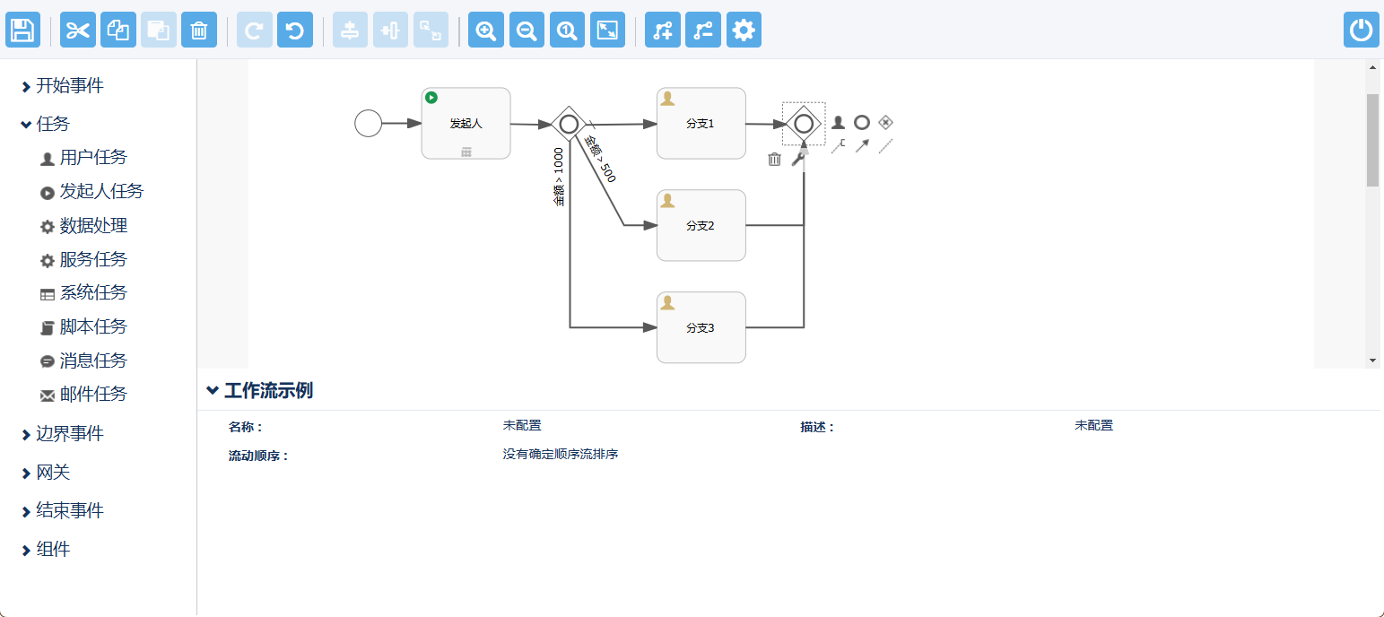Image resolution: width=1384 pixels, height=617 pixels.
Task: Click the Delete trash icon in toolbar
Action: pos(198,30)
